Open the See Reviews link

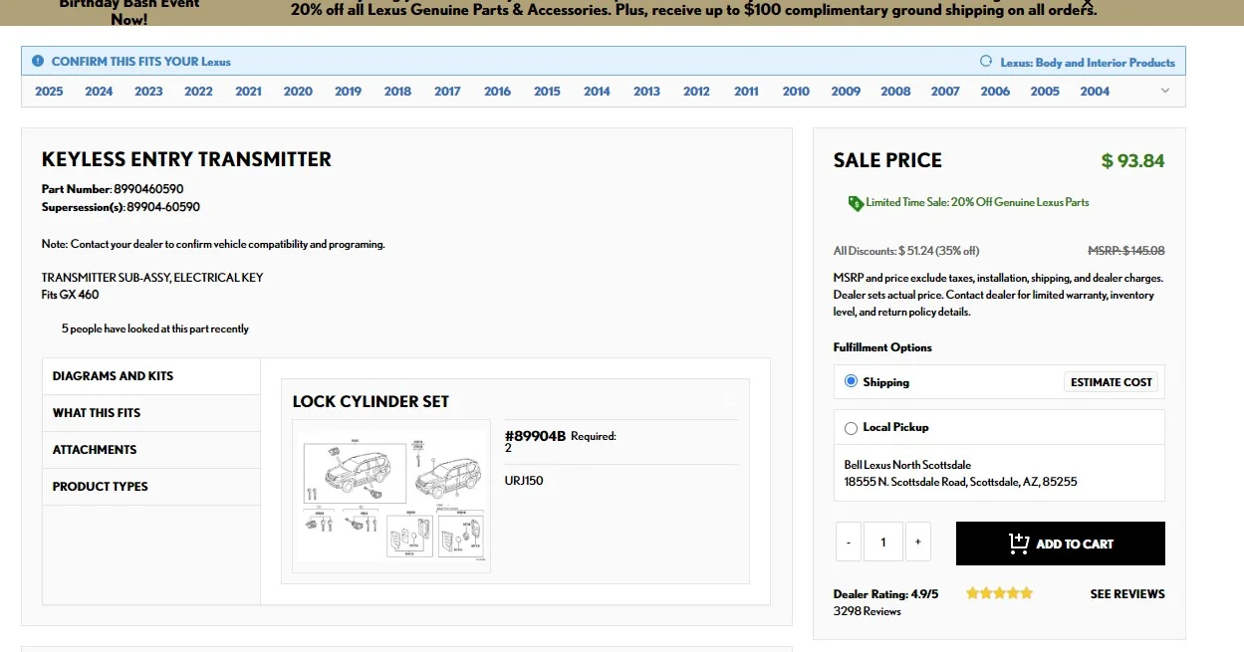coord(1127,594)
